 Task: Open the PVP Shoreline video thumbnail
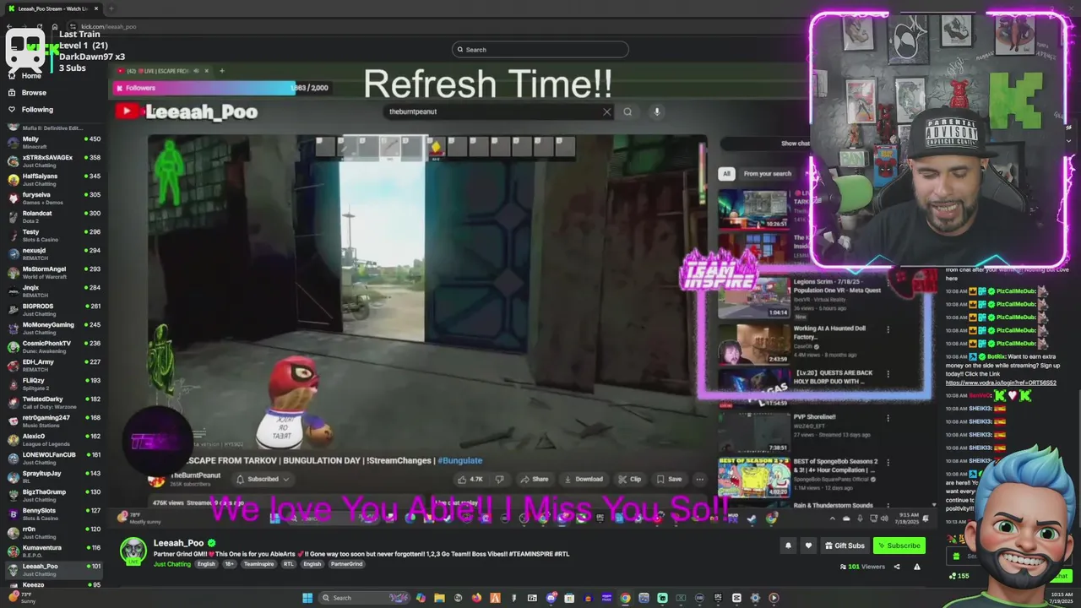click(752, 432)
